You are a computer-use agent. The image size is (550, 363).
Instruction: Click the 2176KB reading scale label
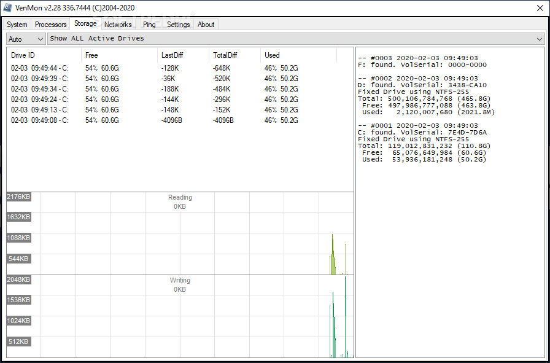(x=19, y=197)
